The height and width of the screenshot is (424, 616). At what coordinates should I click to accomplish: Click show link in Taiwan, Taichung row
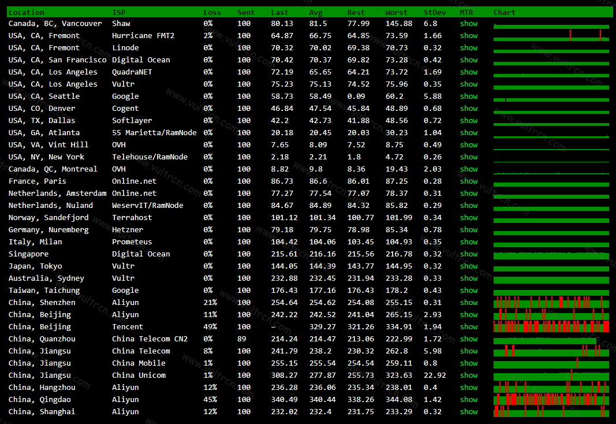[469, 291]
